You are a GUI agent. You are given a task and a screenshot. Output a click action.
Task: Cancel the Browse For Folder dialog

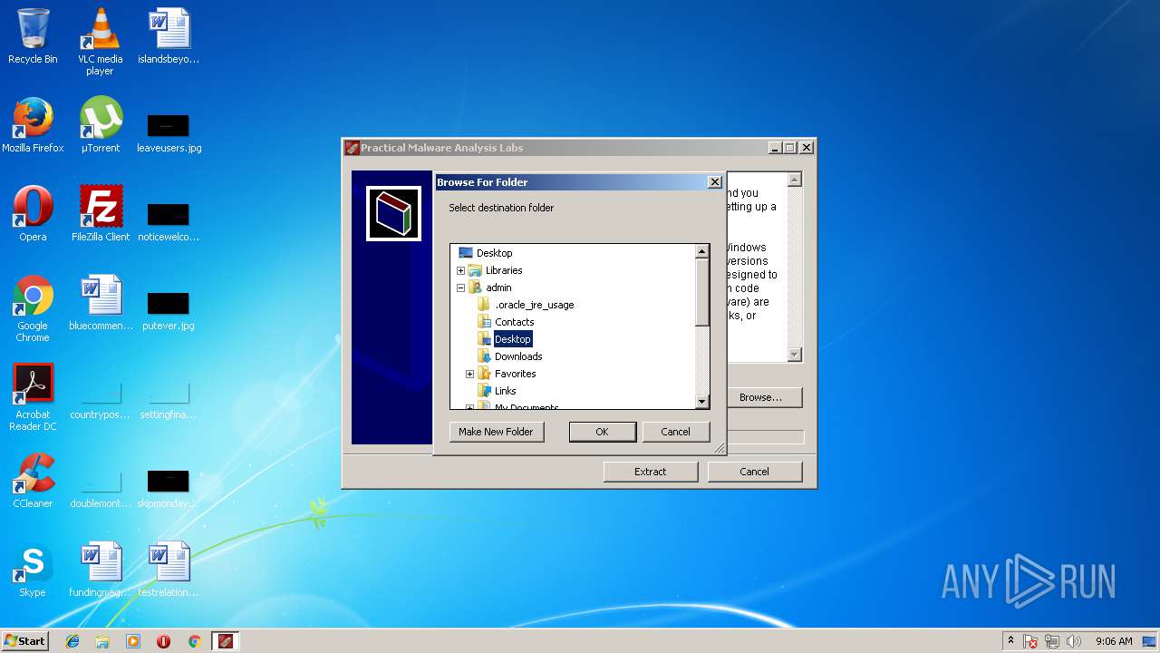click(x=675, y=432)
